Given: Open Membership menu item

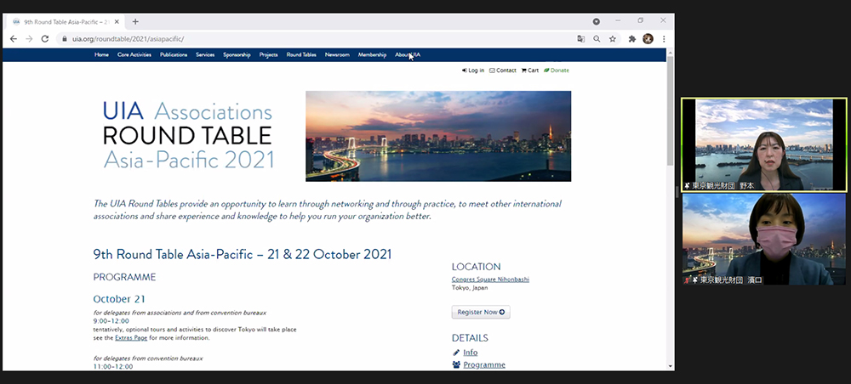Looking at the screenshot, I should (373, 54).
